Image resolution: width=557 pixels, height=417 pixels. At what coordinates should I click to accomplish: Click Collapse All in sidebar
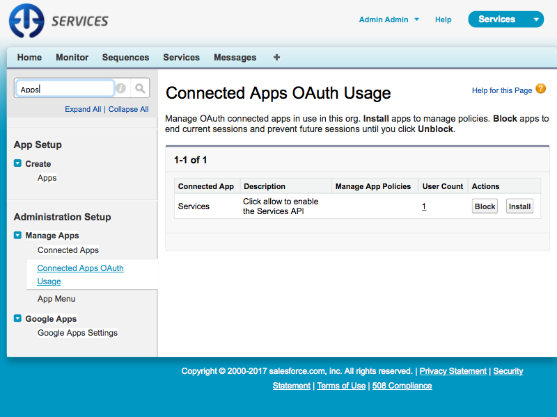click(x=129, y=109)
